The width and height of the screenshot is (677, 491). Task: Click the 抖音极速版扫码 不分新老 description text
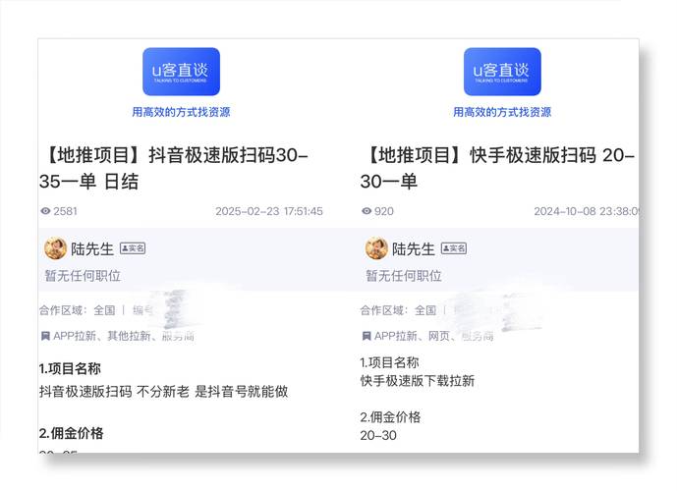(x=163, y=391)
